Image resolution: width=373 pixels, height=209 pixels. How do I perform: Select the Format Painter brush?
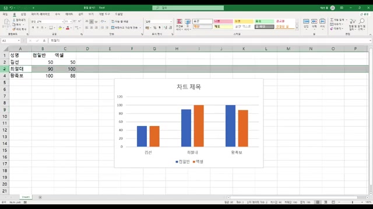click(14, 29)
